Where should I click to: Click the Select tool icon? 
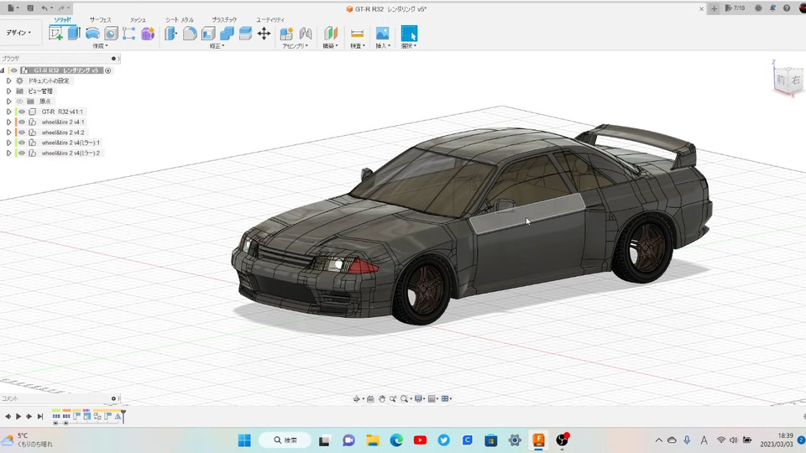[409, 34]
